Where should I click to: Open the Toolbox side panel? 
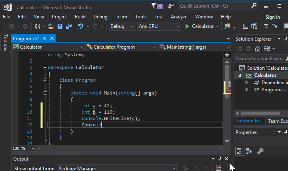[5, 43]
